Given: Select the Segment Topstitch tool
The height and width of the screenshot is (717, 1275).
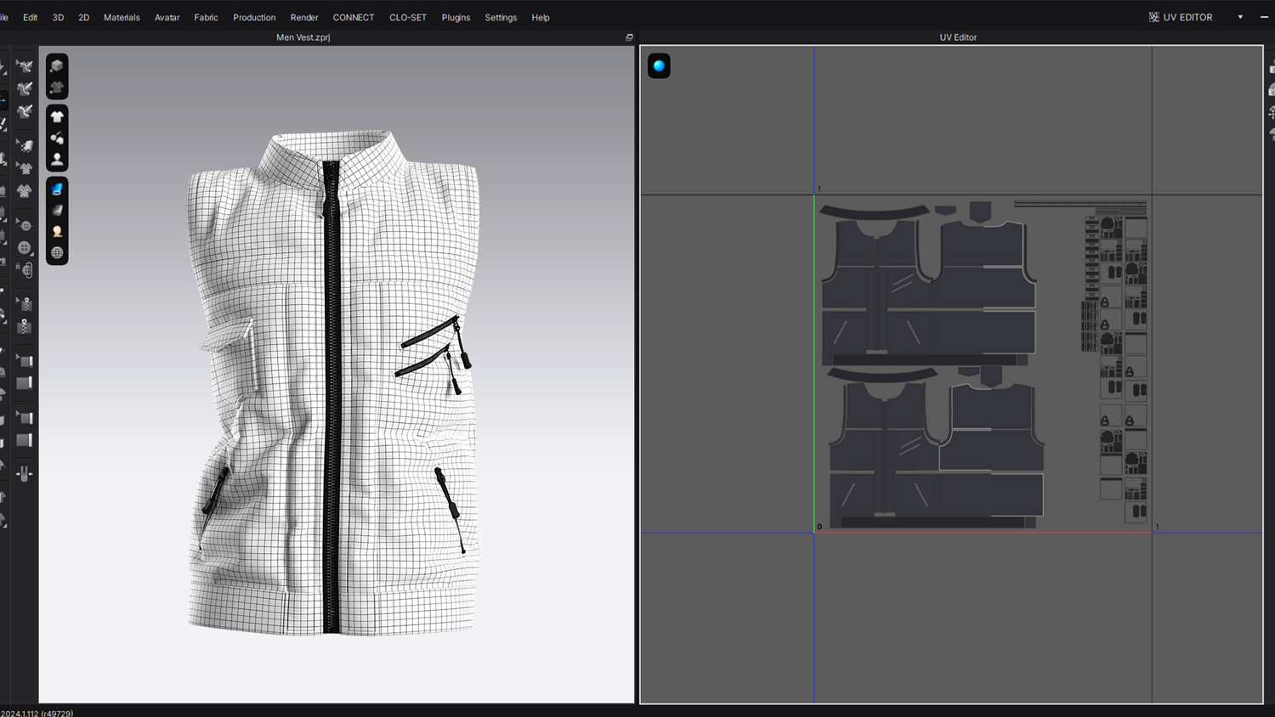Looking at the screenshot, I should tap(25, 88).
